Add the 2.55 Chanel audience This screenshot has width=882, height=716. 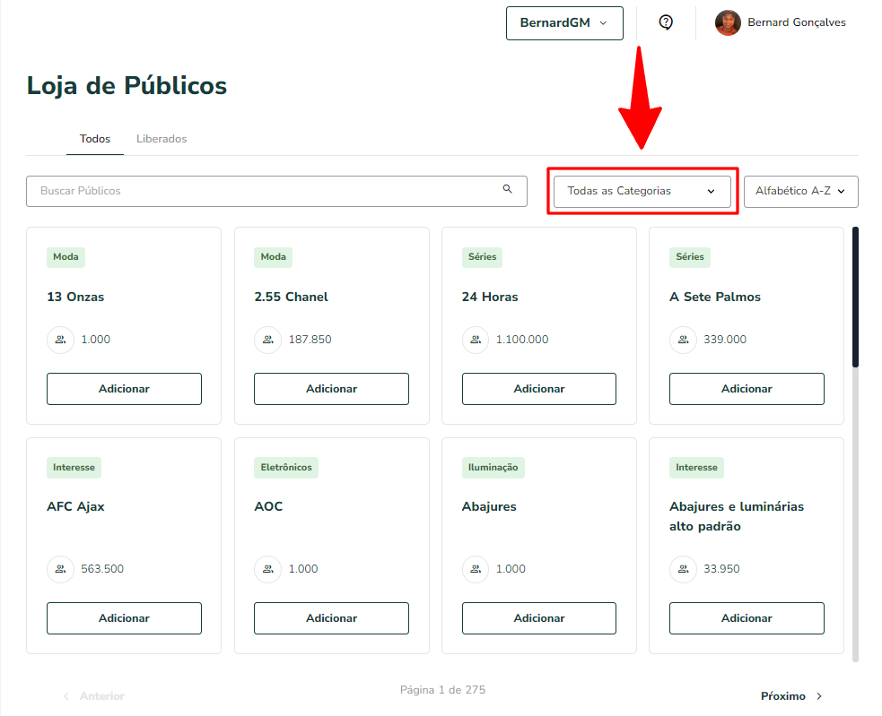331,389
